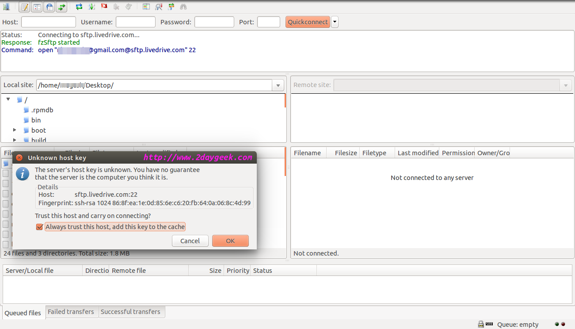Open Quickconnect history dropdown arrow
The height and width of the screenshot is (329, 575).
(335, 22)
